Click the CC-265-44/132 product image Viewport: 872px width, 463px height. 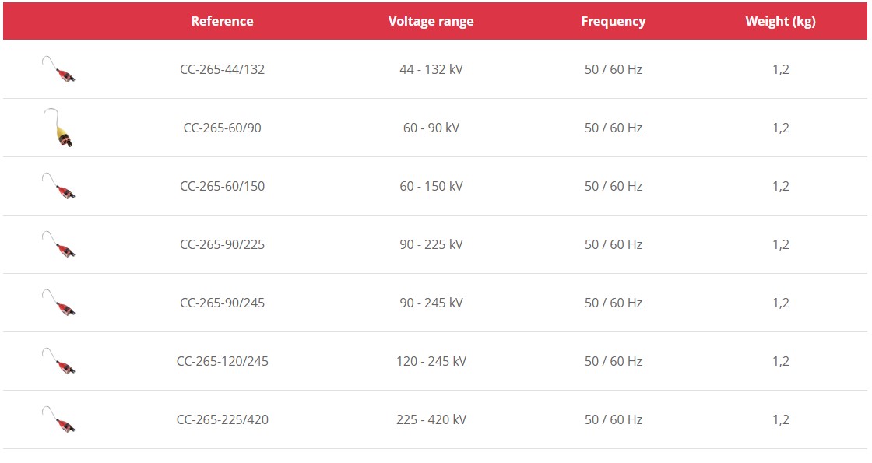click(x=59, y=69)
